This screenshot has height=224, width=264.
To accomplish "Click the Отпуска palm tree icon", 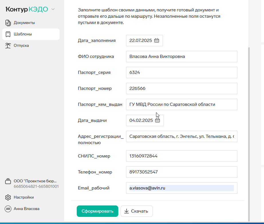I will coord(8,46).
